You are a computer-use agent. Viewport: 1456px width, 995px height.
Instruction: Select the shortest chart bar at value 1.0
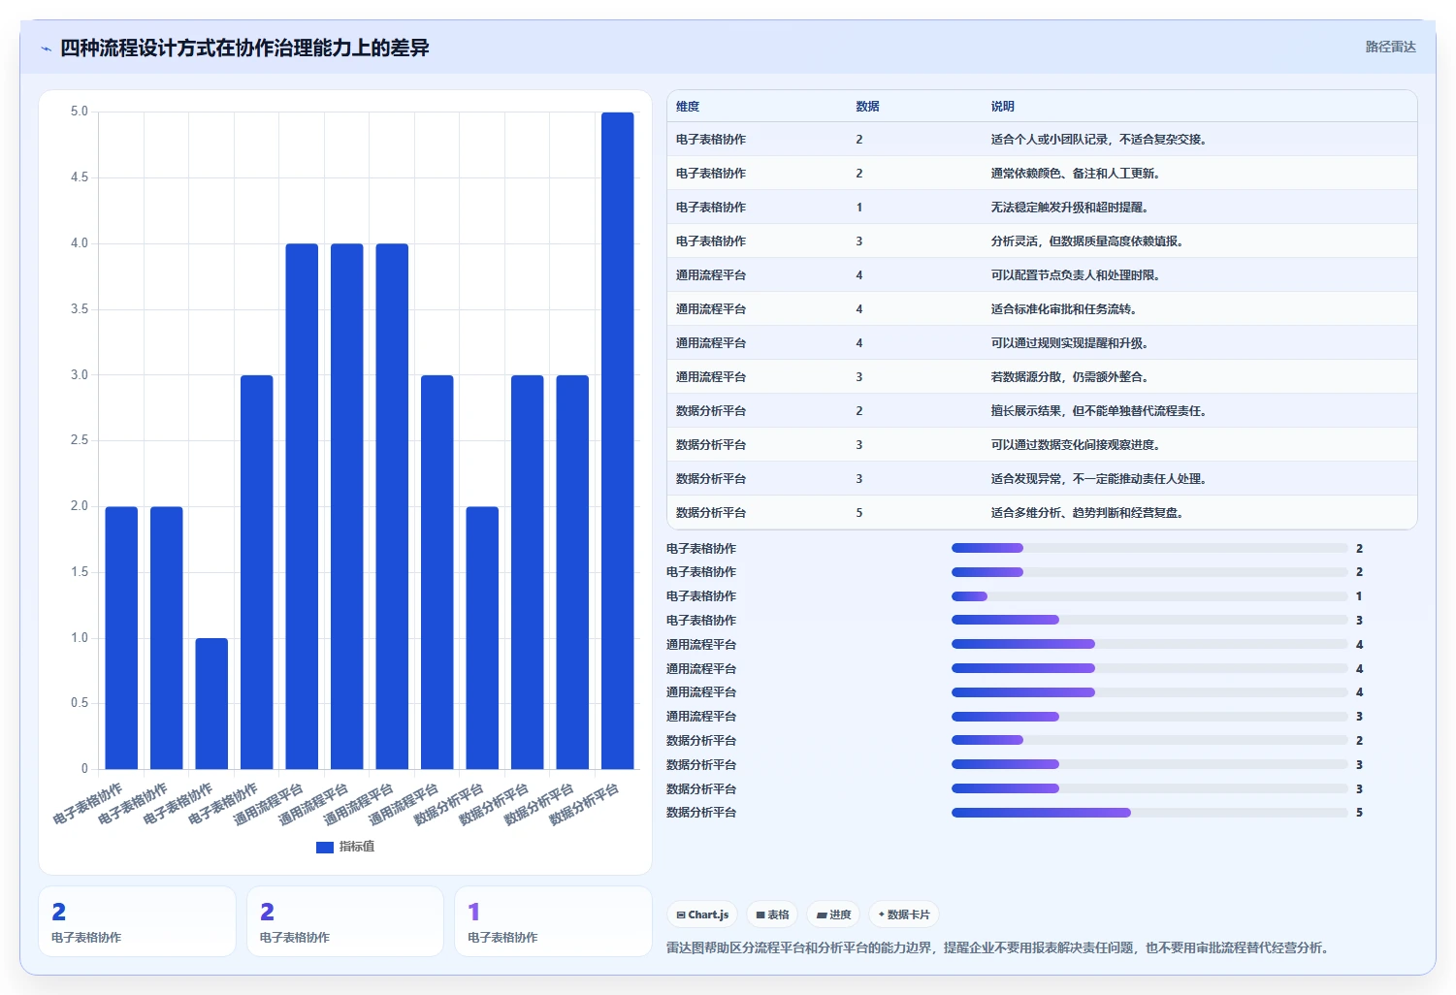click(211, 703)
